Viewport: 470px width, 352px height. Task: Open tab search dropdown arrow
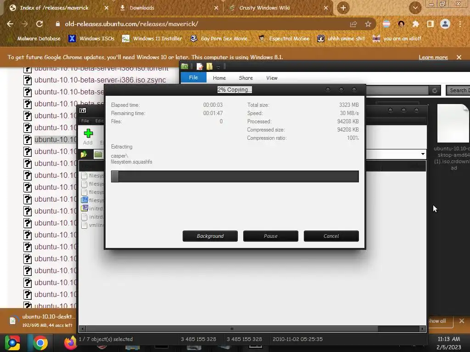pyautogui.click(x=415, y=8)
